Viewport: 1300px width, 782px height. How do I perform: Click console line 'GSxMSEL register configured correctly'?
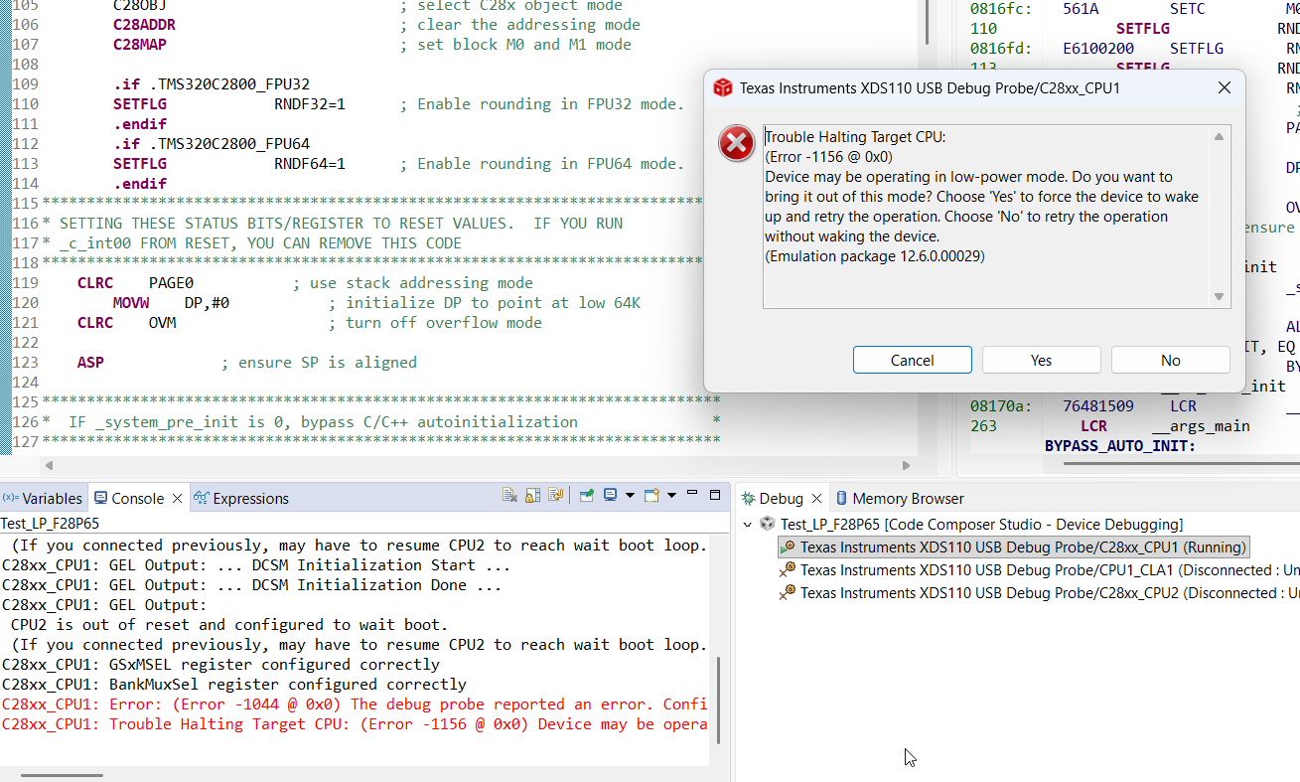tap(220, 664)
